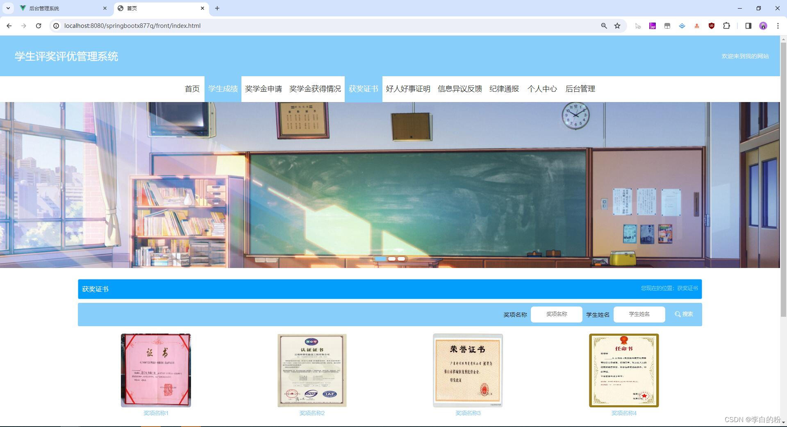787x427 pixels.
Task: Open the 奖学金申请 navigation item
Action: [264, 89]
